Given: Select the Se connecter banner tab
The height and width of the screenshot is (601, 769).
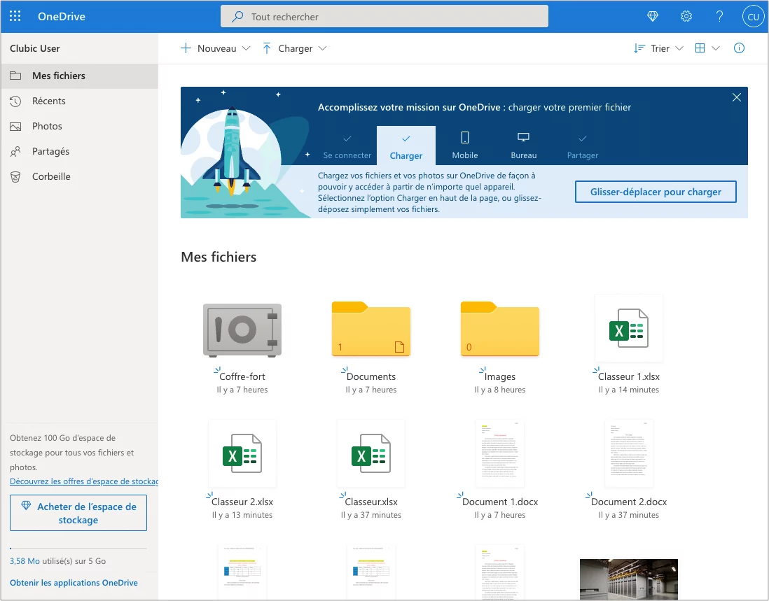Looking at the screenshot, I should [347, 146].
